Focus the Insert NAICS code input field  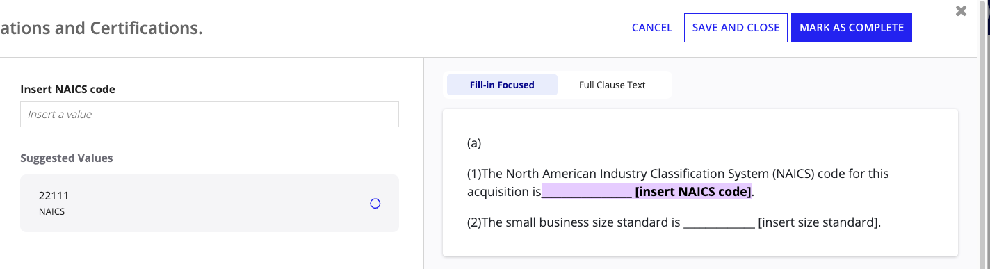(209, 115)
